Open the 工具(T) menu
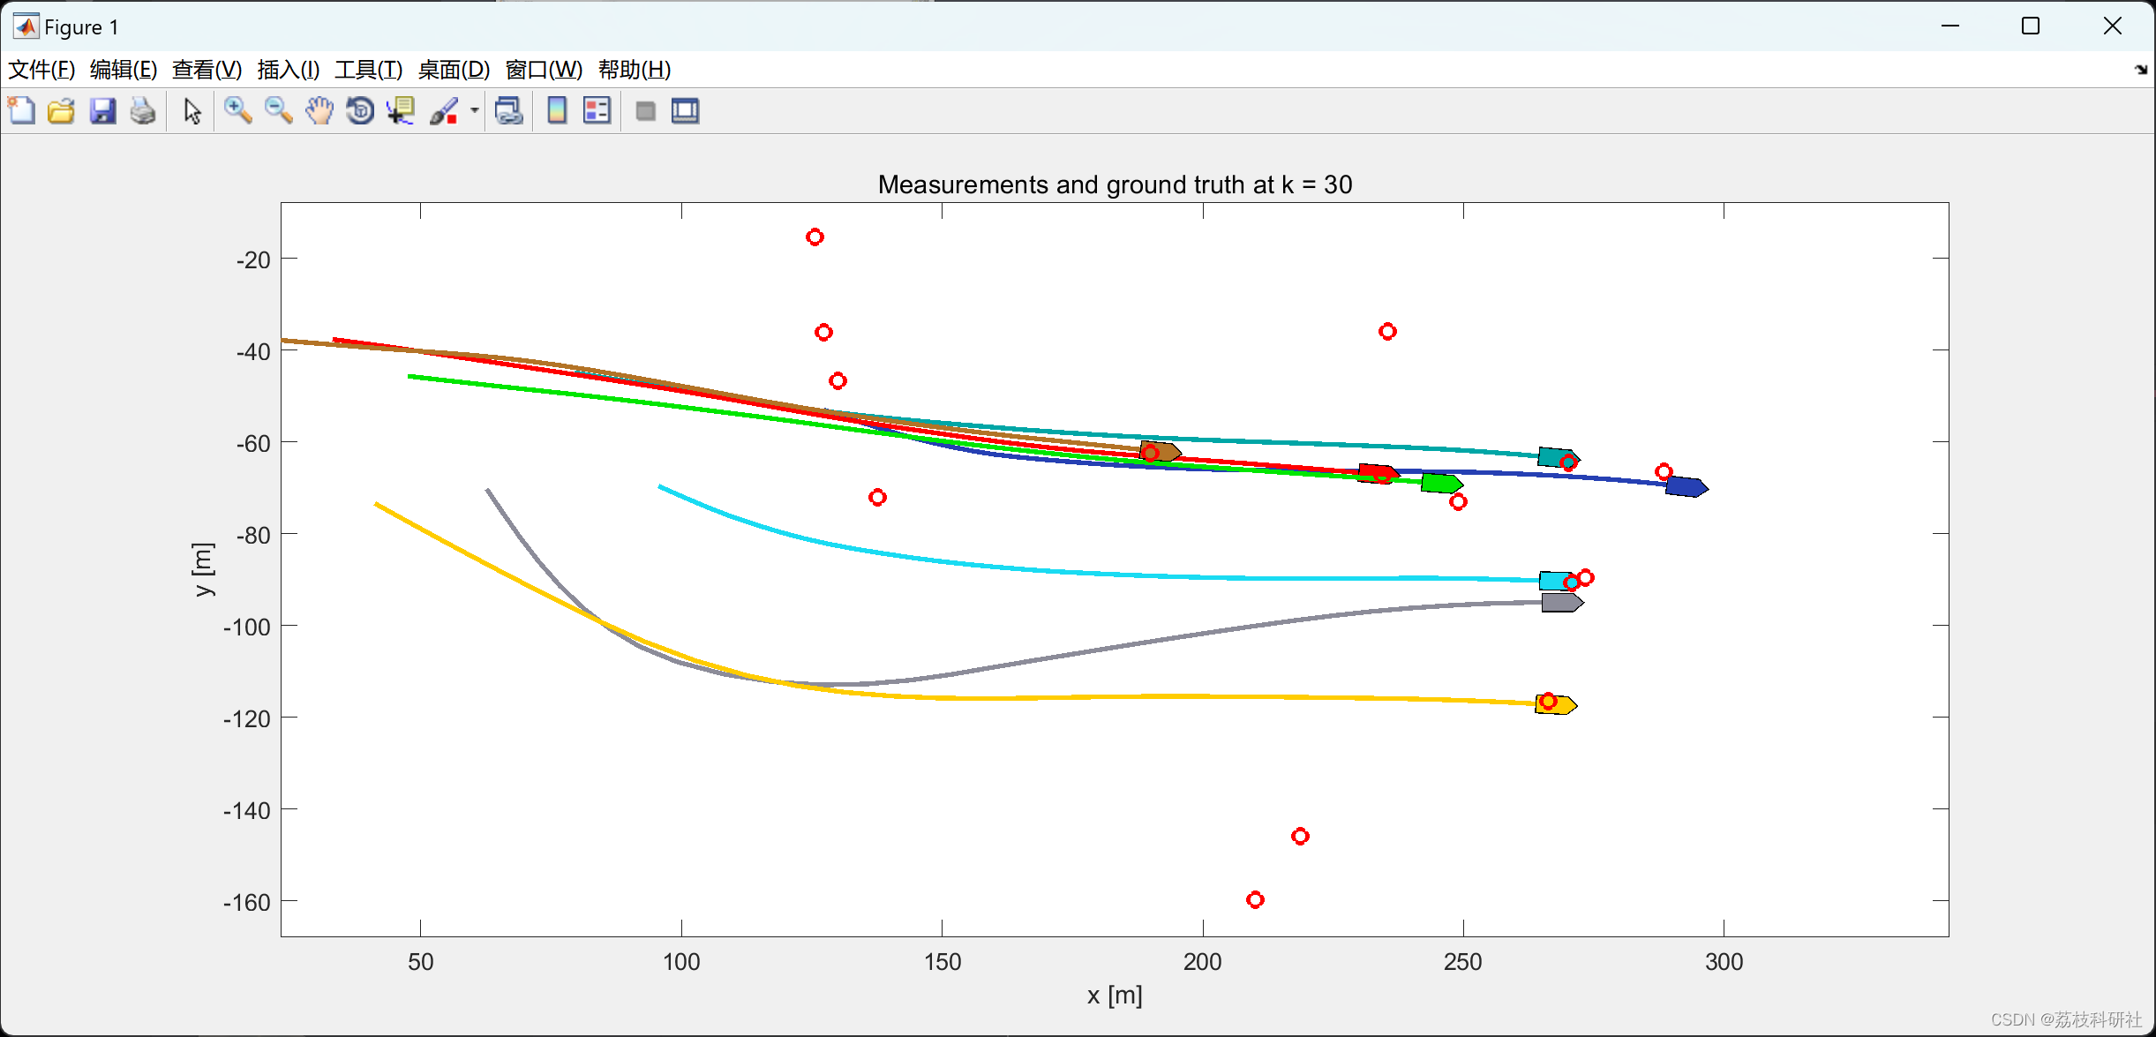 click(368, 70)
